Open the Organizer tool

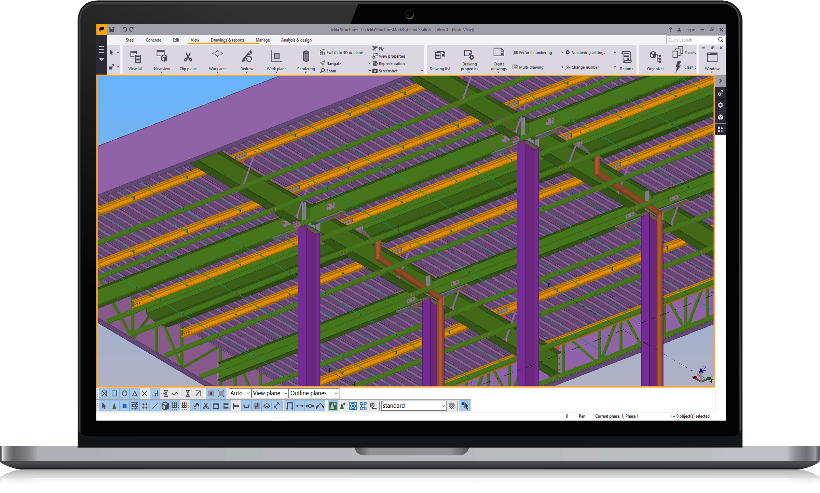pyautogui.click(x=655, y=60)
